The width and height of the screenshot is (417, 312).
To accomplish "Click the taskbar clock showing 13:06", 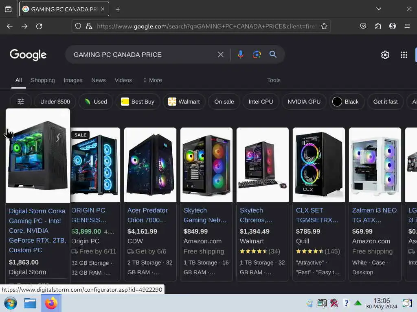I will (x=381, y=303).
